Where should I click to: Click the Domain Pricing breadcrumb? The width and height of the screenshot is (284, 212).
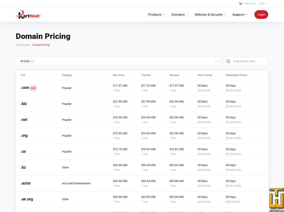(41, 45)
